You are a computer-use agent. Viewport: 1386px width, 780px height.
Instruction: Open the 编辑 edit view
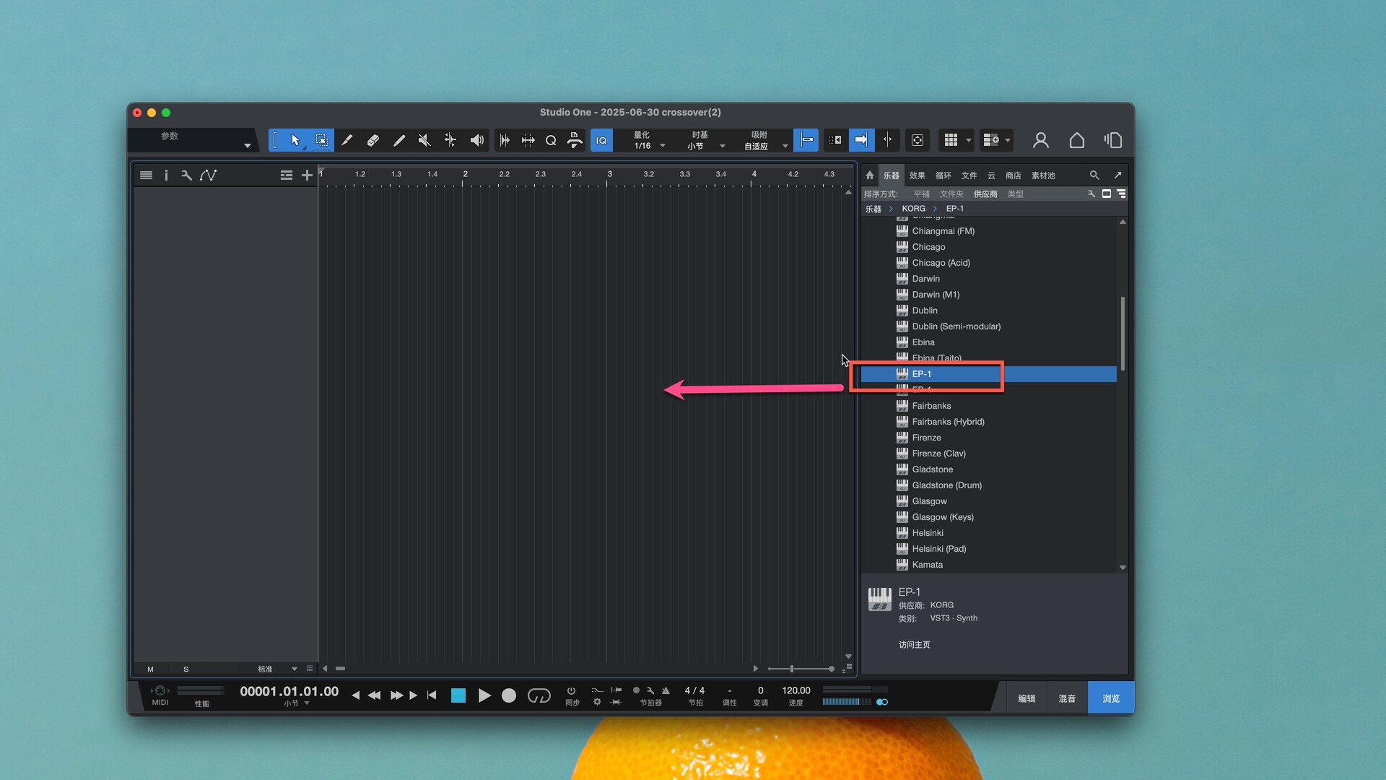pos(1027,698)
